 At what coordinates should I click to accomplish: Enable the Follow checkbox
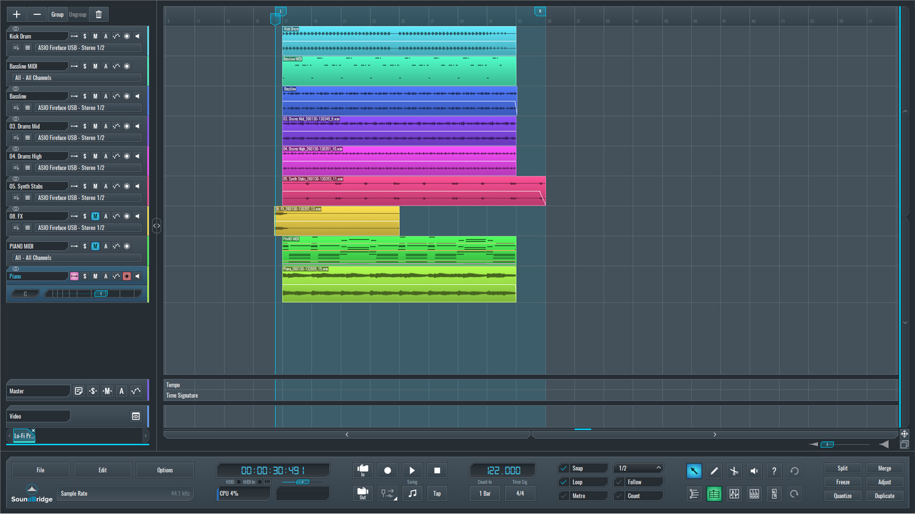[619, 482]
